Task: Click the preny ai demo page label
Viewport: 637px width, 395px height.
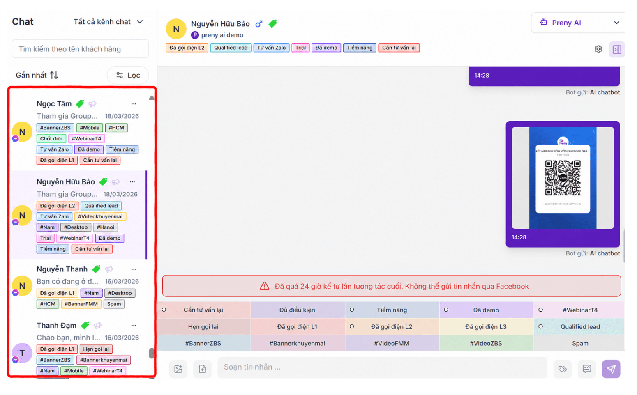Action: [x=222, y=35]
